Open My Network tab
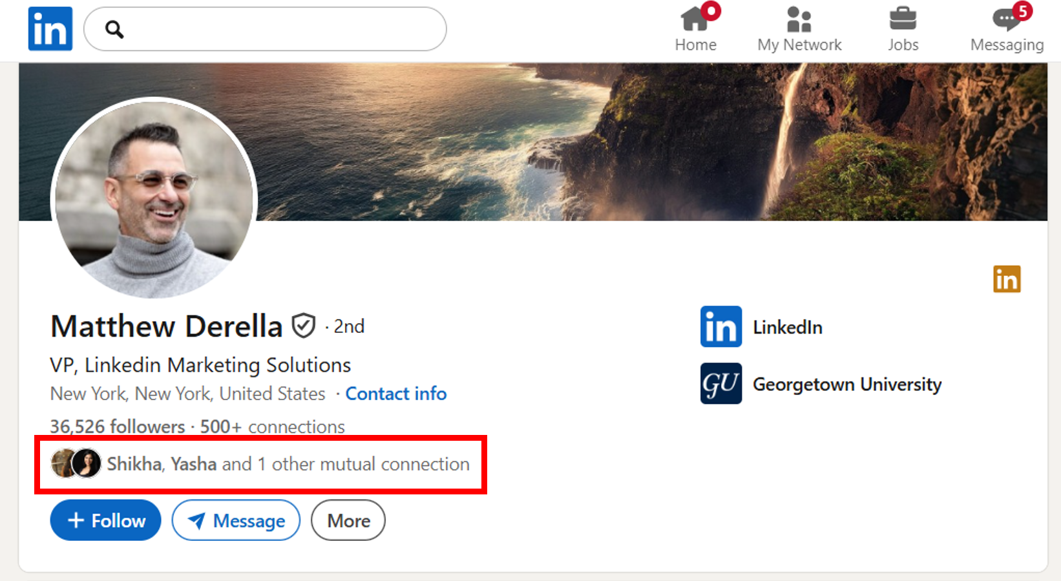Screen dimensions: 1061x581 coord(799,29)
